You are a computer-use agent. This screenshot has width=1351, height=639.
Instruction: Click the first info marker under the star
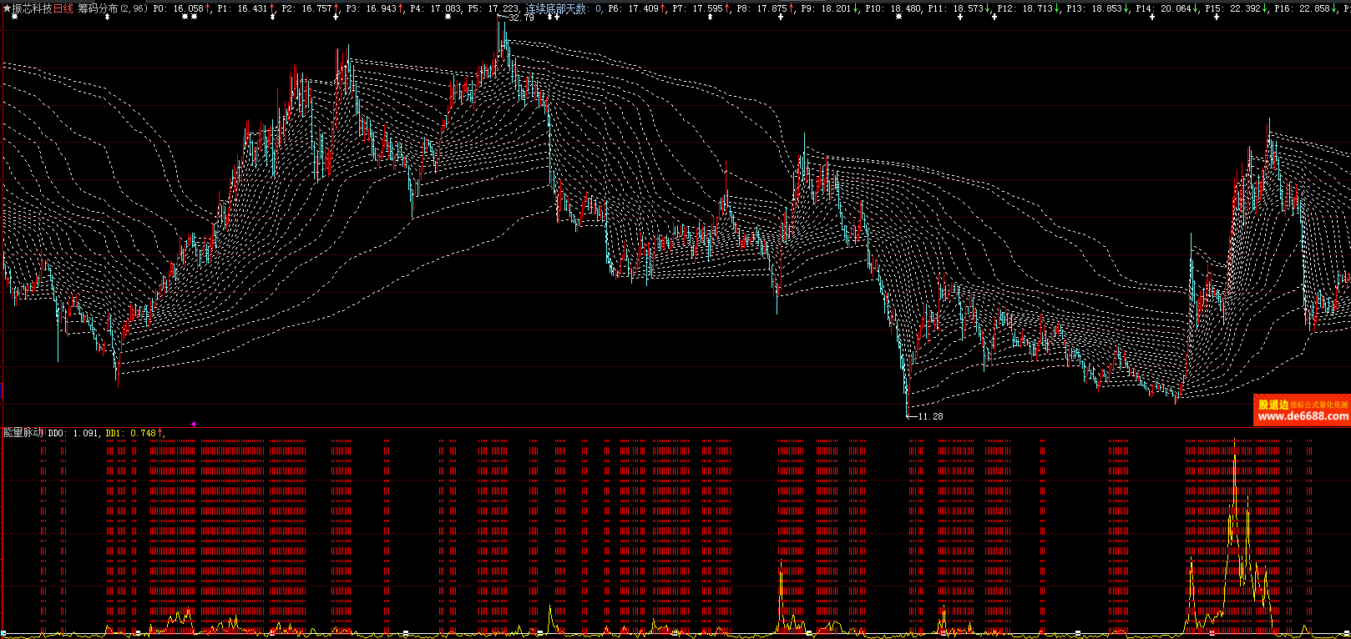pos(14,17)
